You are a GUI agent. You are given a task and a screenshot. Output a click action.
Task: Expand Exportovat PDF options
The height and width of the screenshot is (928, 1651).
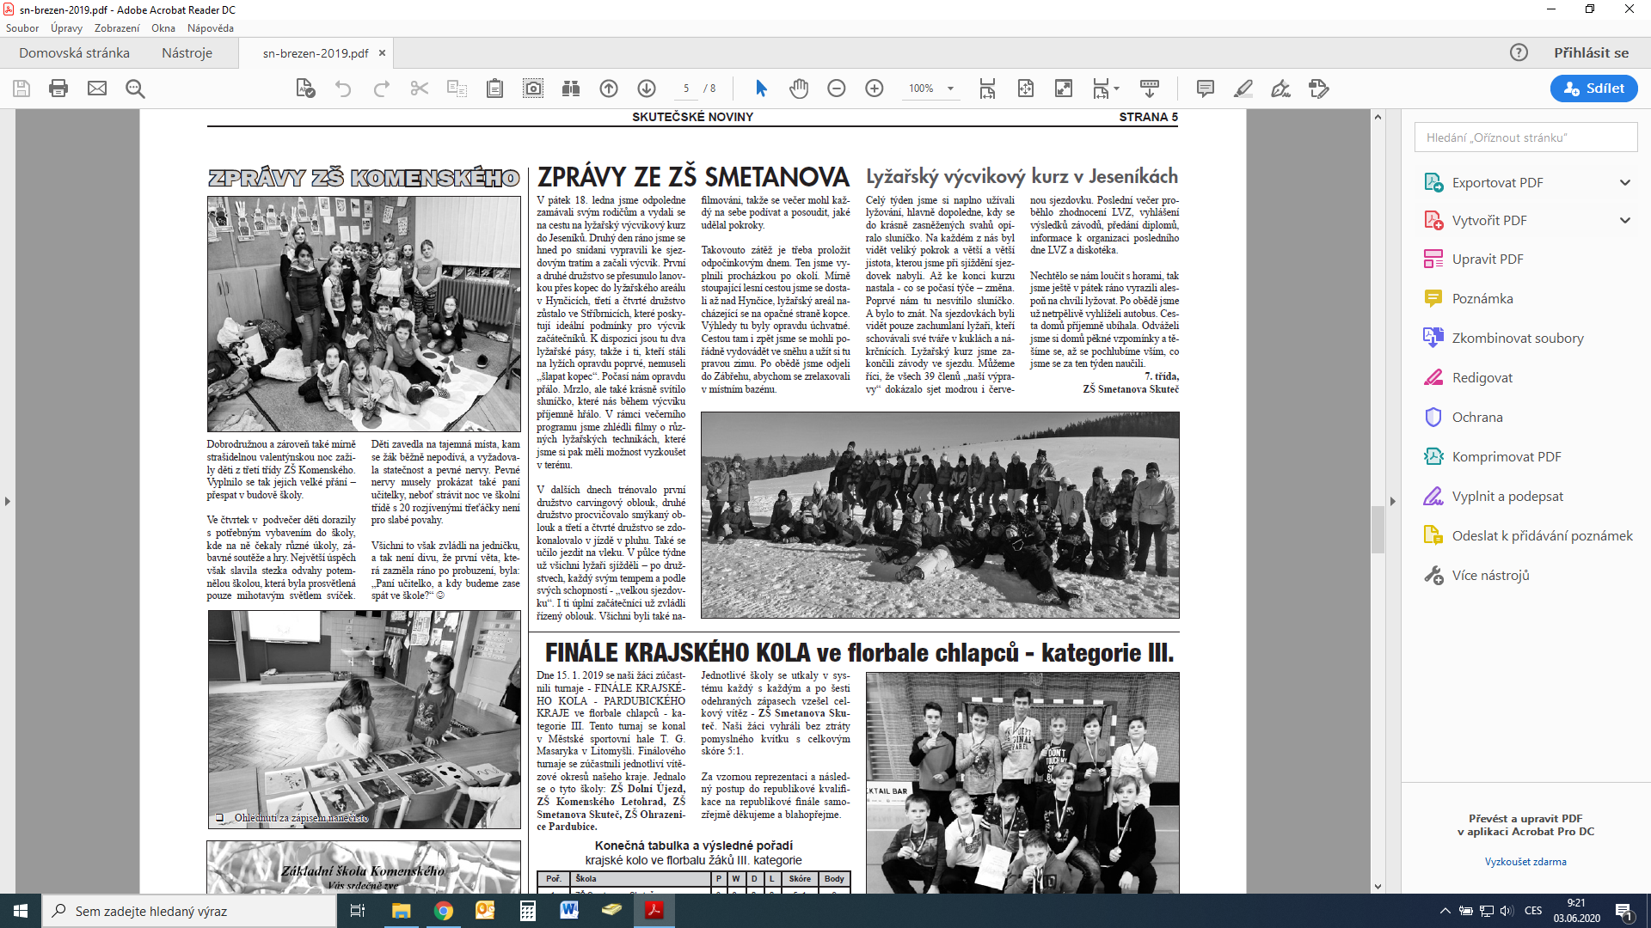[1625, 182]
